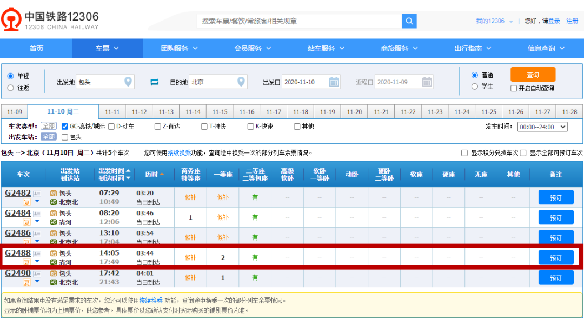Select the 学生 student ticket radio button
This screenshot has height=319, width=584.
click(x=475, y=87)
